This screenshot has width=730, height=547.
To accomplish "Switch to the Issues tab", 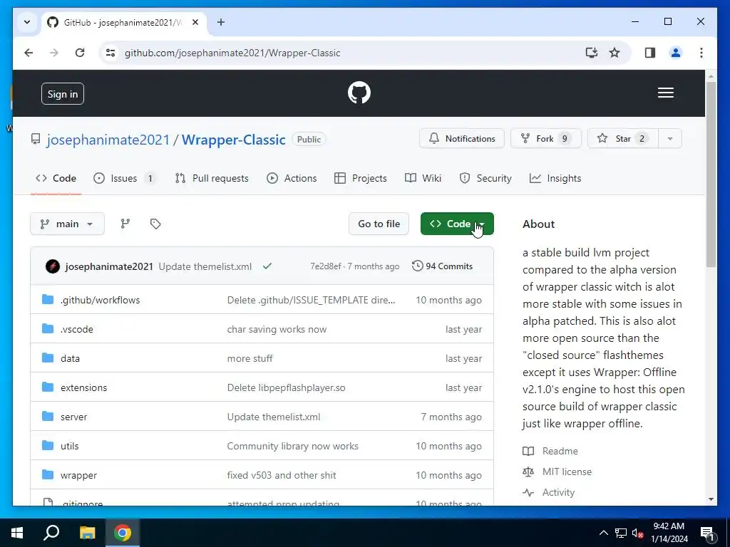I will (x=125, y=178).
